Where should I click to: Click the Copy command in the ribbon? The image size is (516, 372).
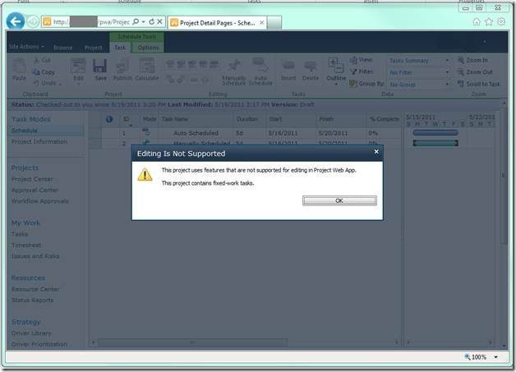click(x=44, y=72)
